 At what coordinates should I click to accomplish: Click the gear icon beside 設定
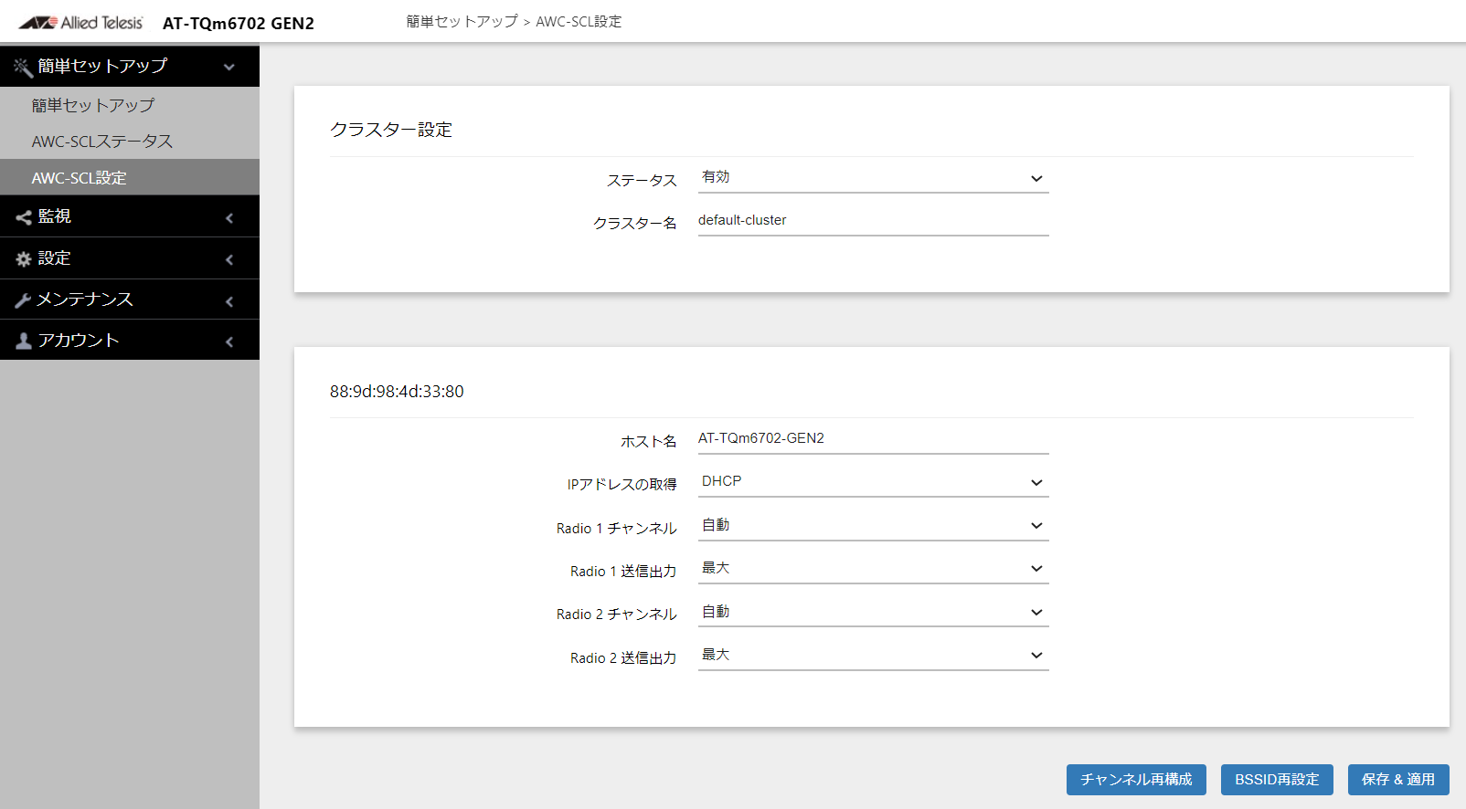point(23,259)
